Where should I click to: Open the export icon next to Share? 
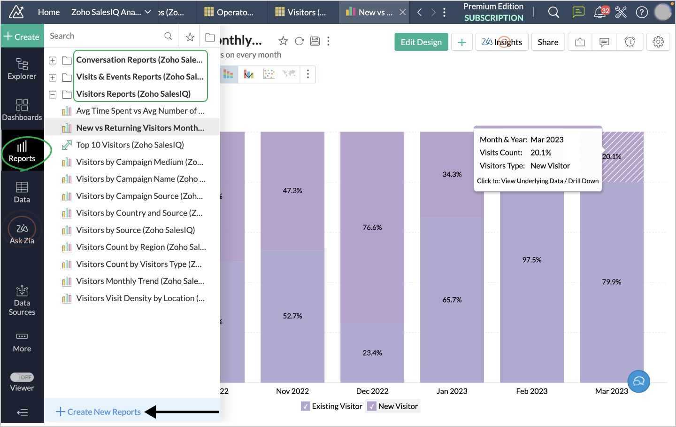pos(580,42)
